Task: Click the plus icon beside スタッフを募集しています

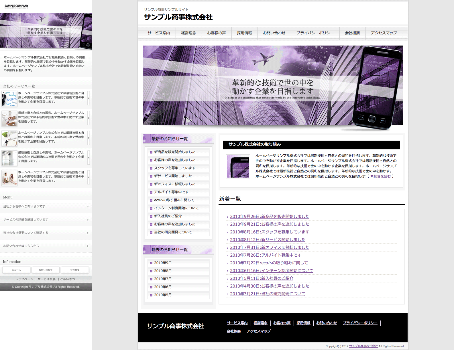Action: (151, 168)
